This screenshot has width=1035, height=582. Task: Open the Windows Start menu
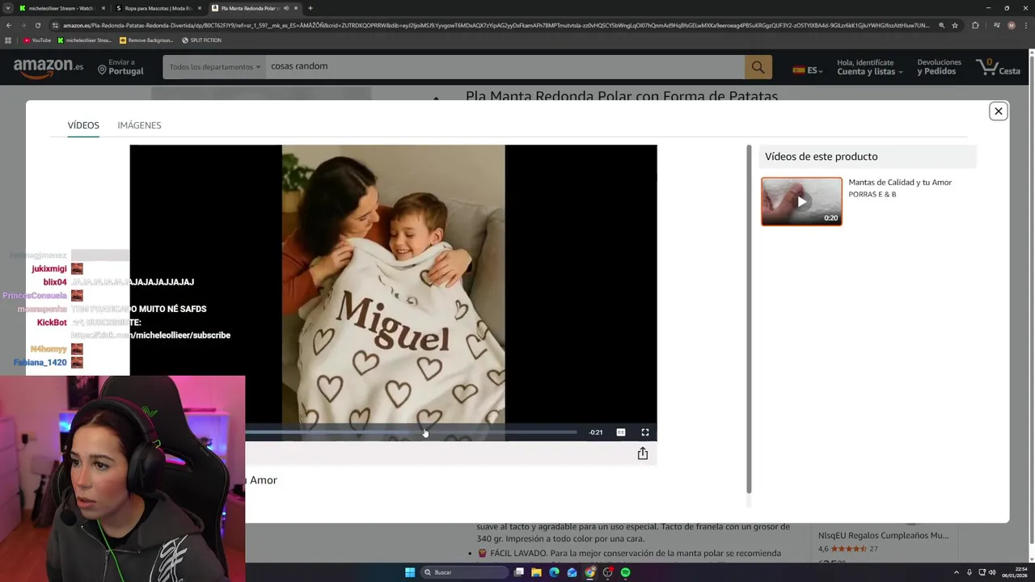[410, 572]
